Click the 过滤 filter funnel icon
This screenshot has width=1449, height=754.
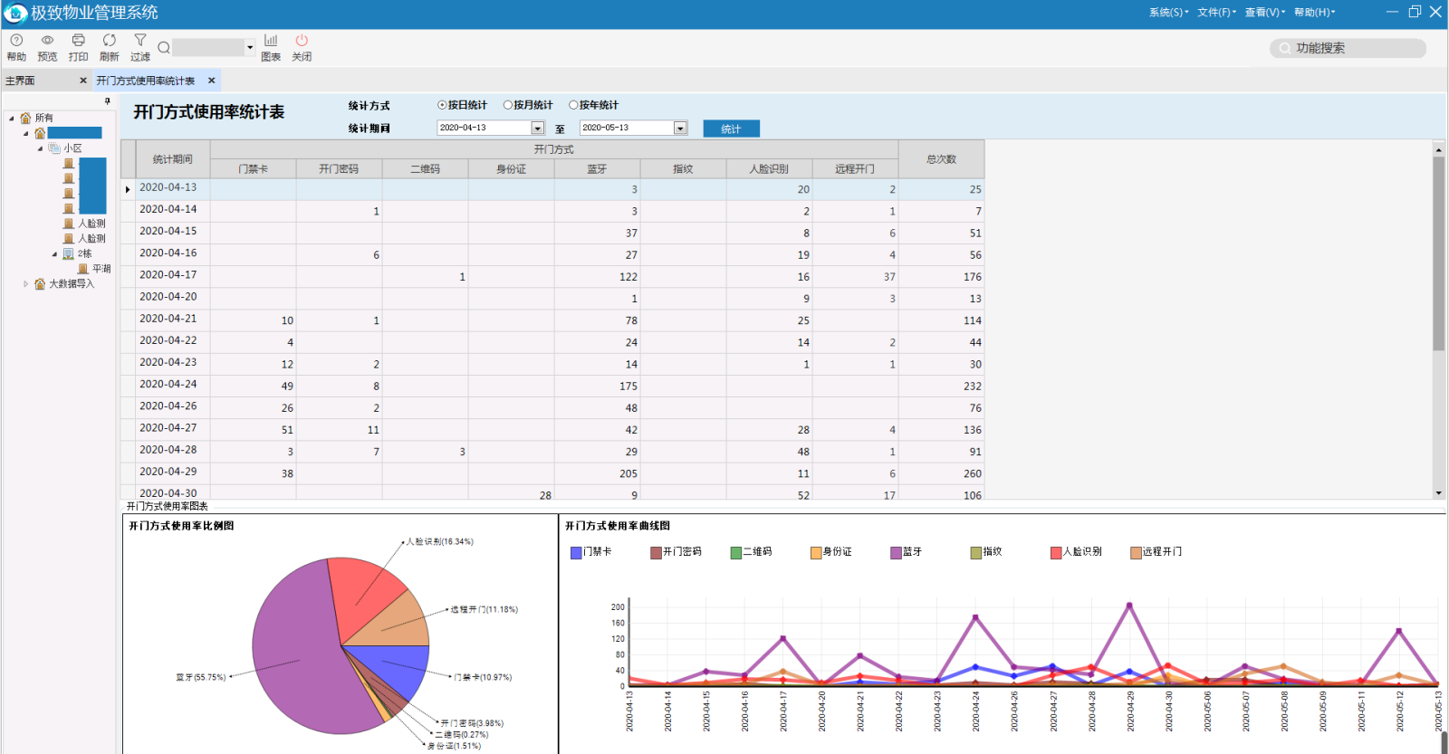(x=140, y=41)
